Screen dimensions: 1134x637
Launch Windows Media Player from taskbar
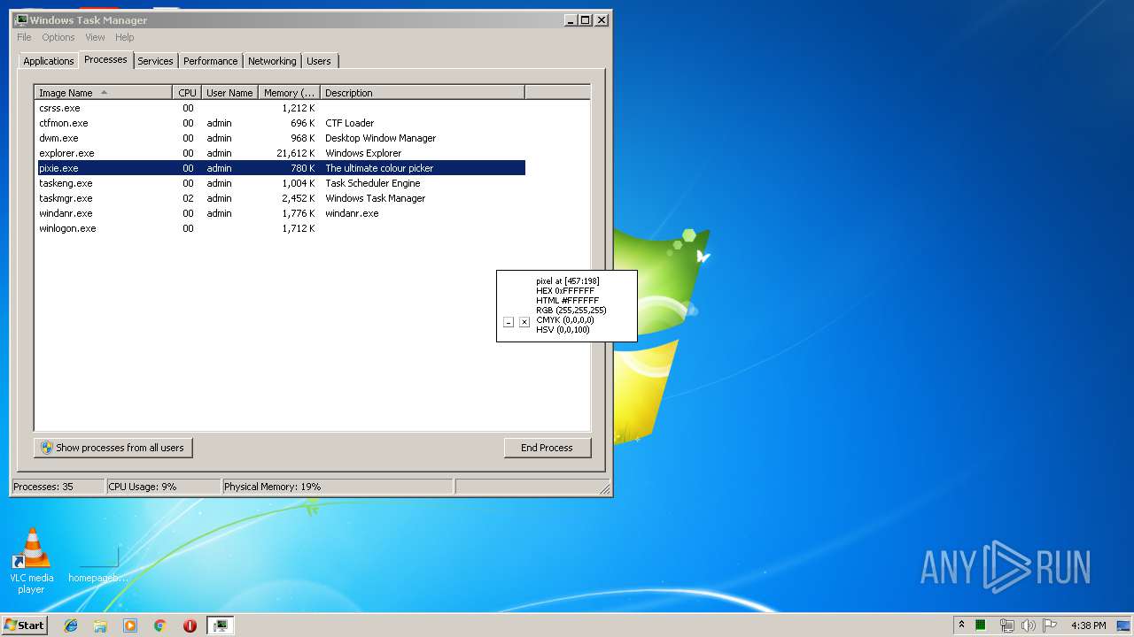pyautogui.click(x=130, y=625)
